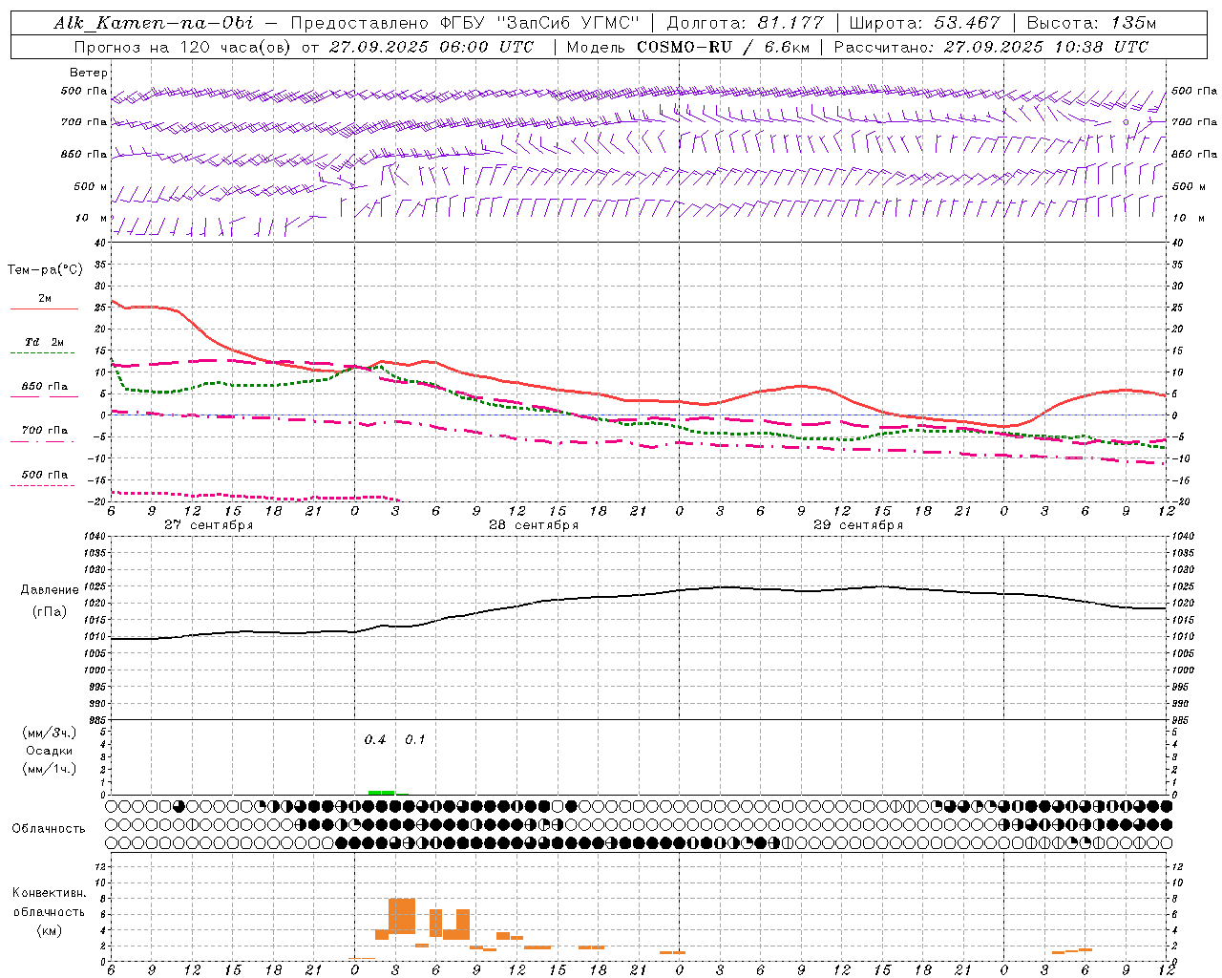The height and width of the screenshot is (978, 1222).
Task: Click the 0.4 precipitation amount value
Action: point(375,740)
